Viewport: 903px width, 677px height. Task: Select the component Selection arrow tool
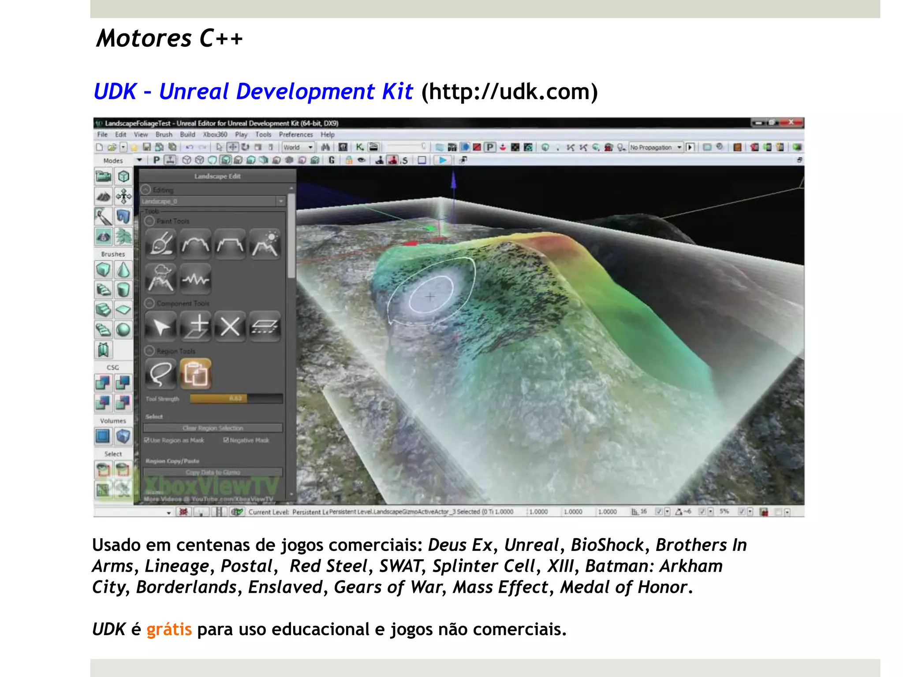(160, 327)
